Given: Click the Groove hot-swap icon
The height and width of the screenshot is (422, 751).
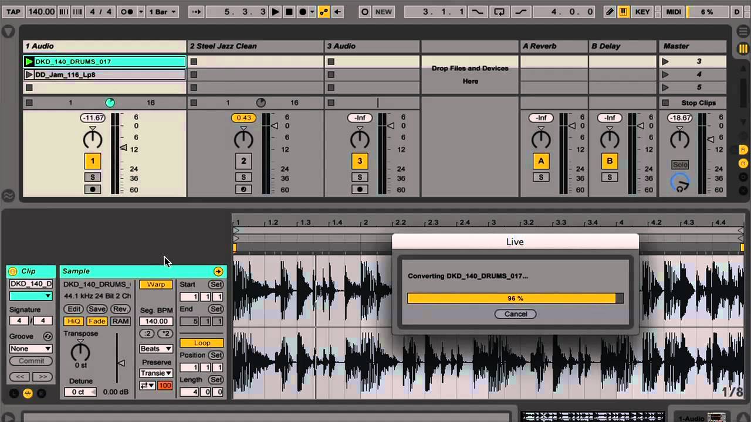Looking at the screenshot, I should click(48, 336).
